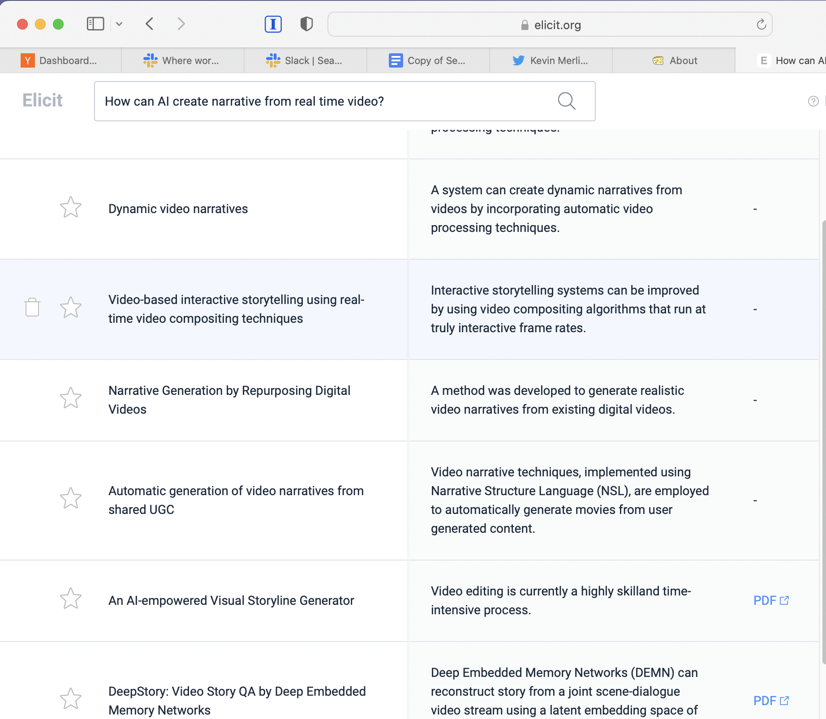The height and width of the screenshot is (719, 826).
Task: Click the blue I extension icon
Action: tap(273, 24)
